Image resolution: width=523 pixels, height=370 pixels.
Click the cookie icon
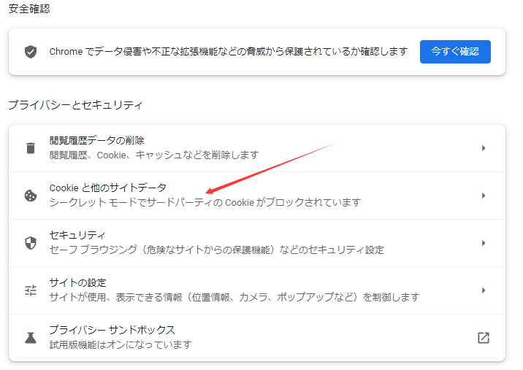(x=30, y=196)
